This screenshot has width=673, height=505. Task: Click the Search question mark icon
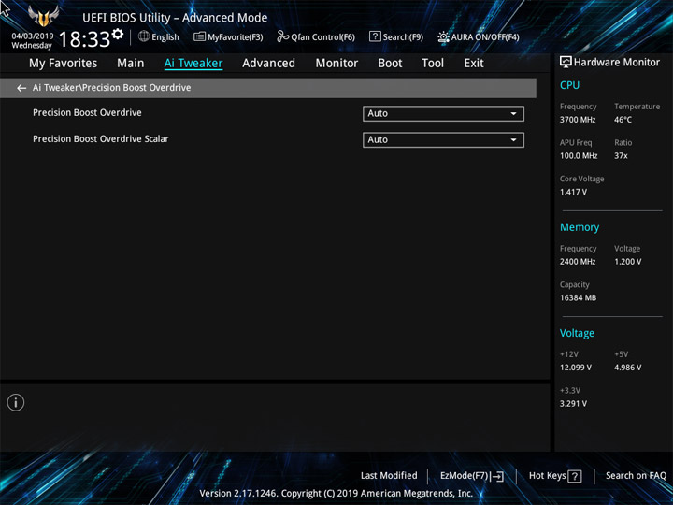(375, 36)
